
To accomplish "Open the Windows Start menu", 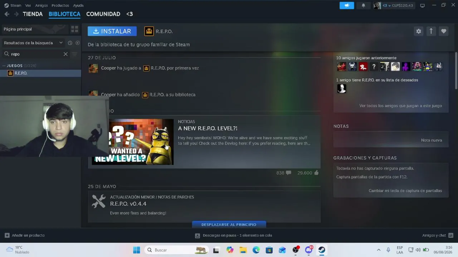I will click(x=136, y=250).
